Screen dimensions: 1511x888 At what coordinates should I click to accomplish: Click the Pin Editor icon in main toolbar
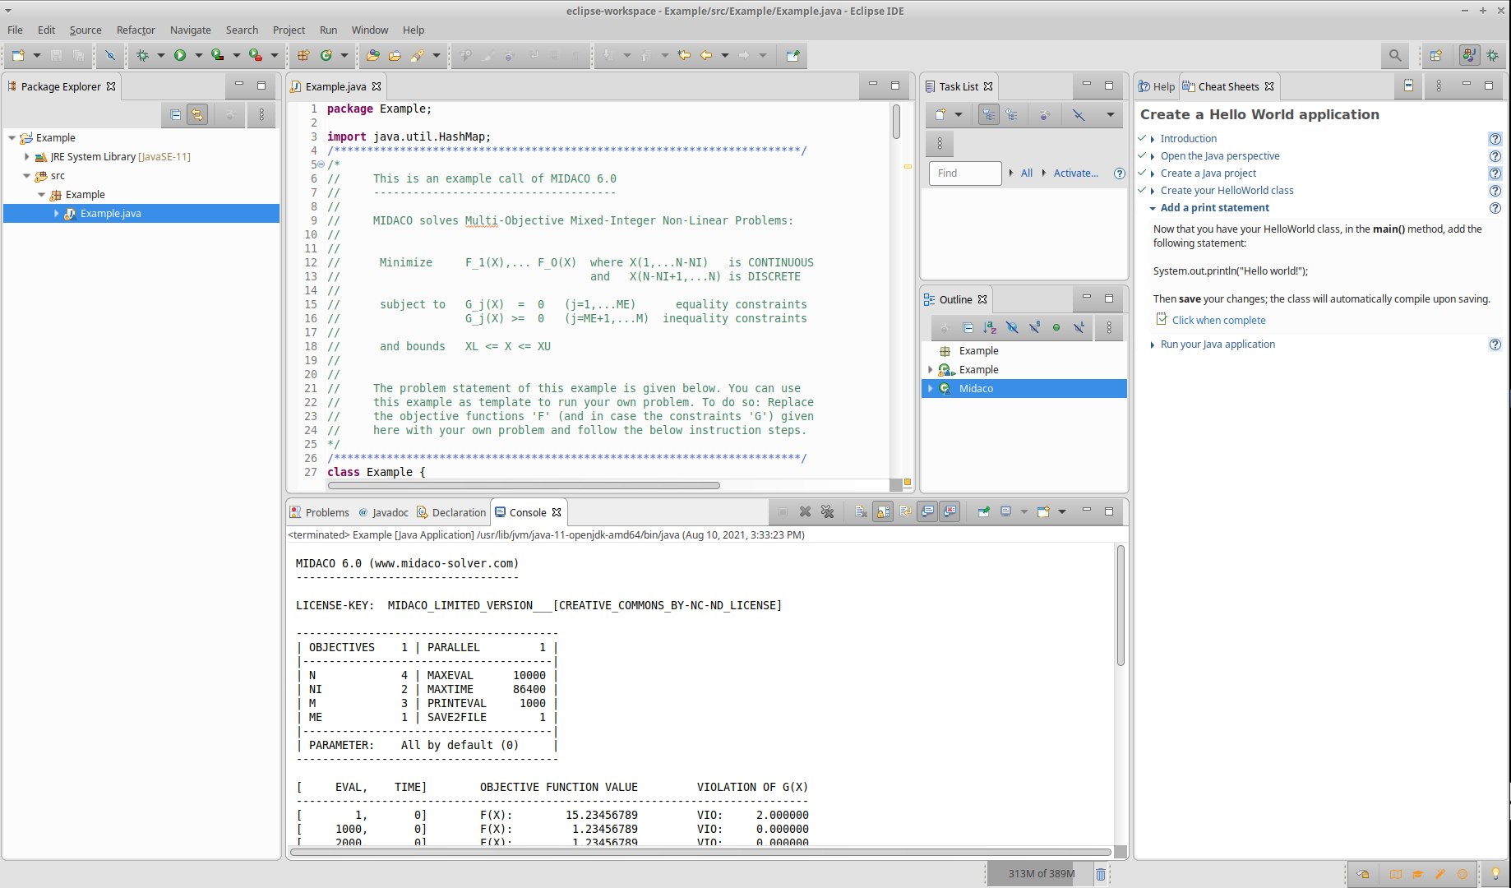pos(792,55)
